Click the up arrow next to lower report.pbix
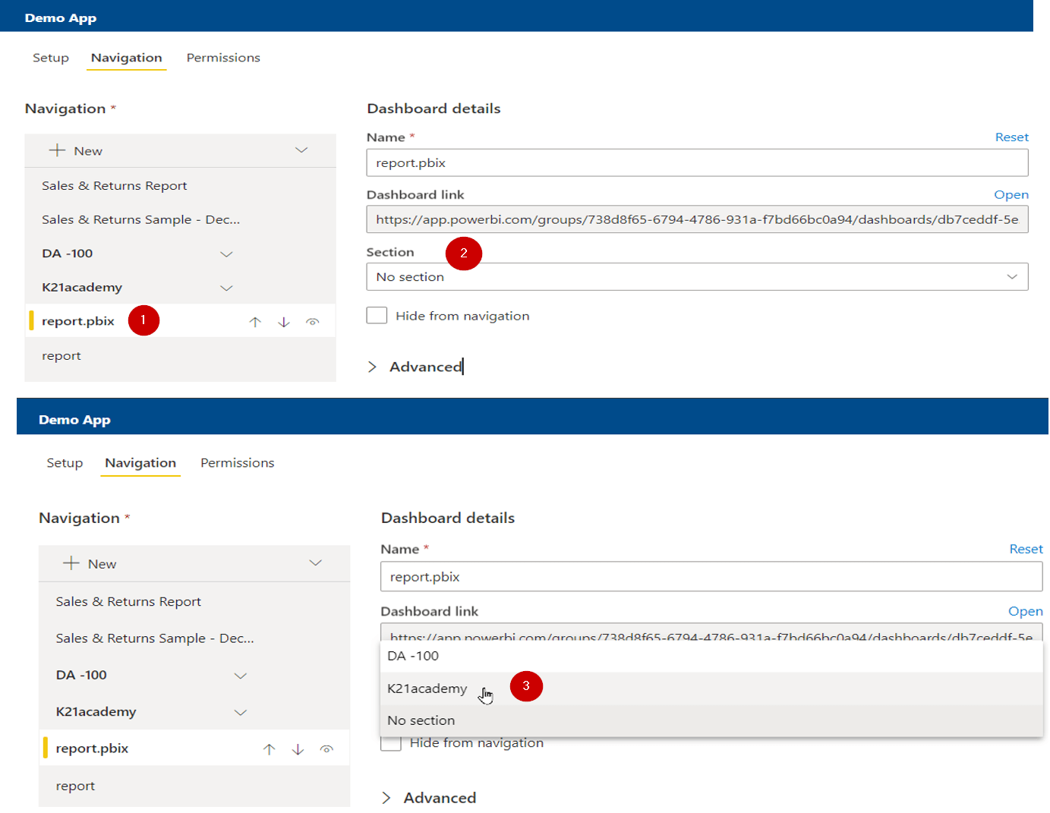Screen dimensions: 1050x813 tap(269, 748)
